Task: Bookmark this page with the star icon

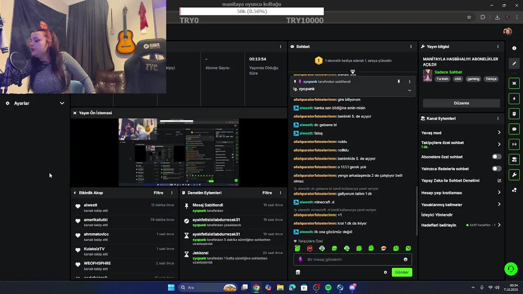Action: [469, 17]
